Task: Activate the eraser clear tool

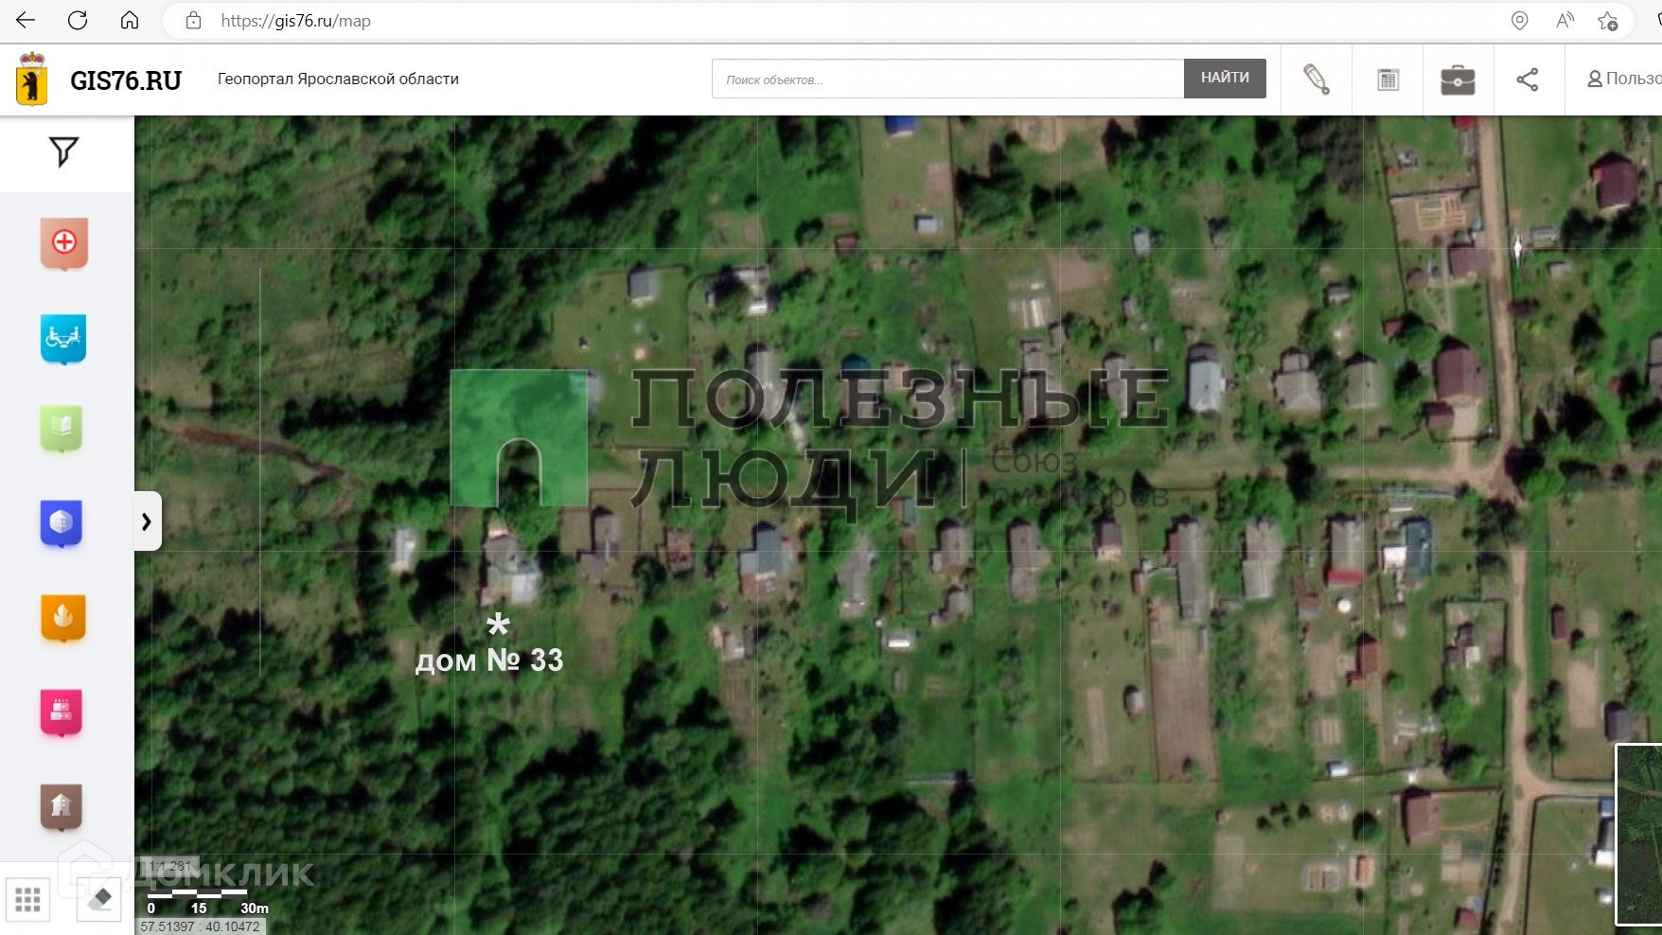Action: pos(99,898)
